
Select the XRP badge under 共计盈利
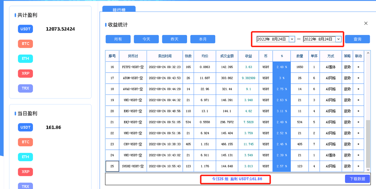tap(25, 74)
